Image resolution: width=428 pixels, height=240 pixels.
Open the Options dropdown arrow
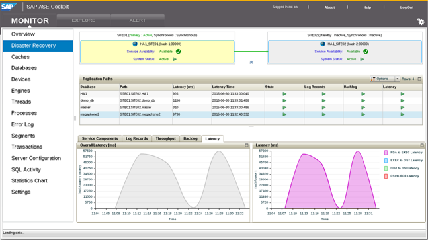tap(398, 79)
